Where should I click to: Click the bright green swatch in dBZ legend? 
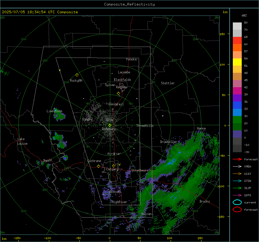[237, 119]
